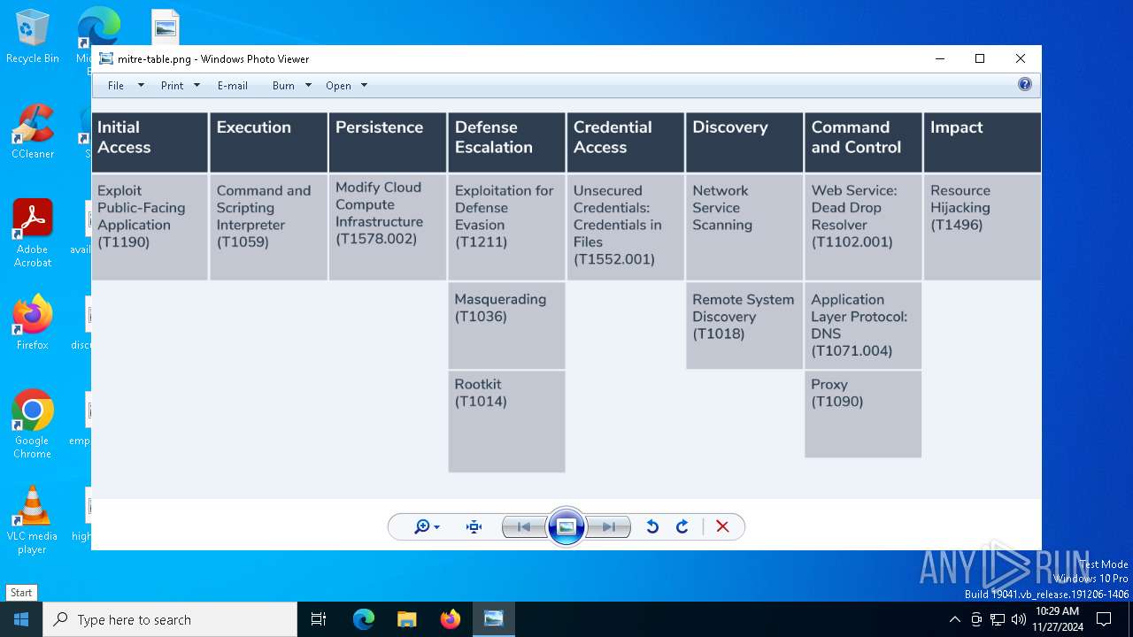Start the slide show button

tap(566, 527)
